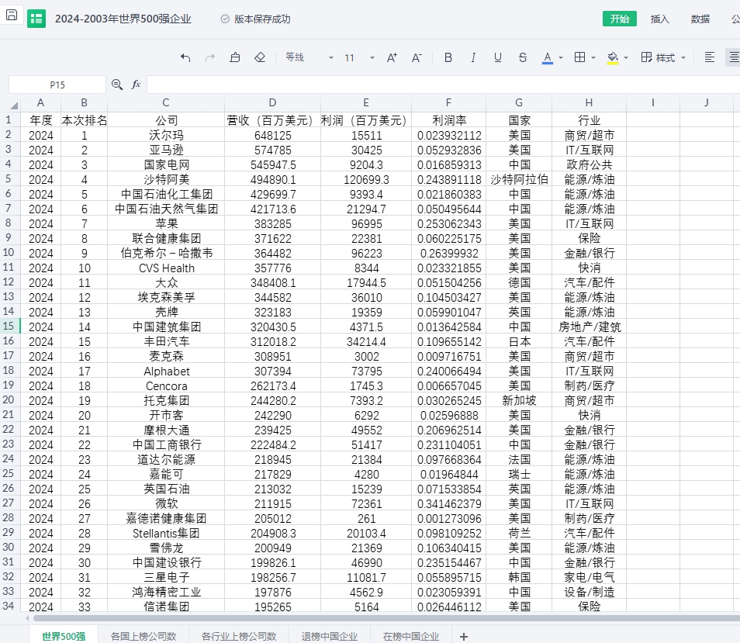Switch to the 在榜中国企业 sheet
Viewport: 740px width, 643px height.
pyautogui.click(x=411, y=636)
